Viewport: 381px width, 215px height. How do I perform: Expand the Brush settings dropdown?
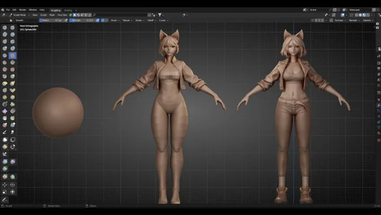115,21
